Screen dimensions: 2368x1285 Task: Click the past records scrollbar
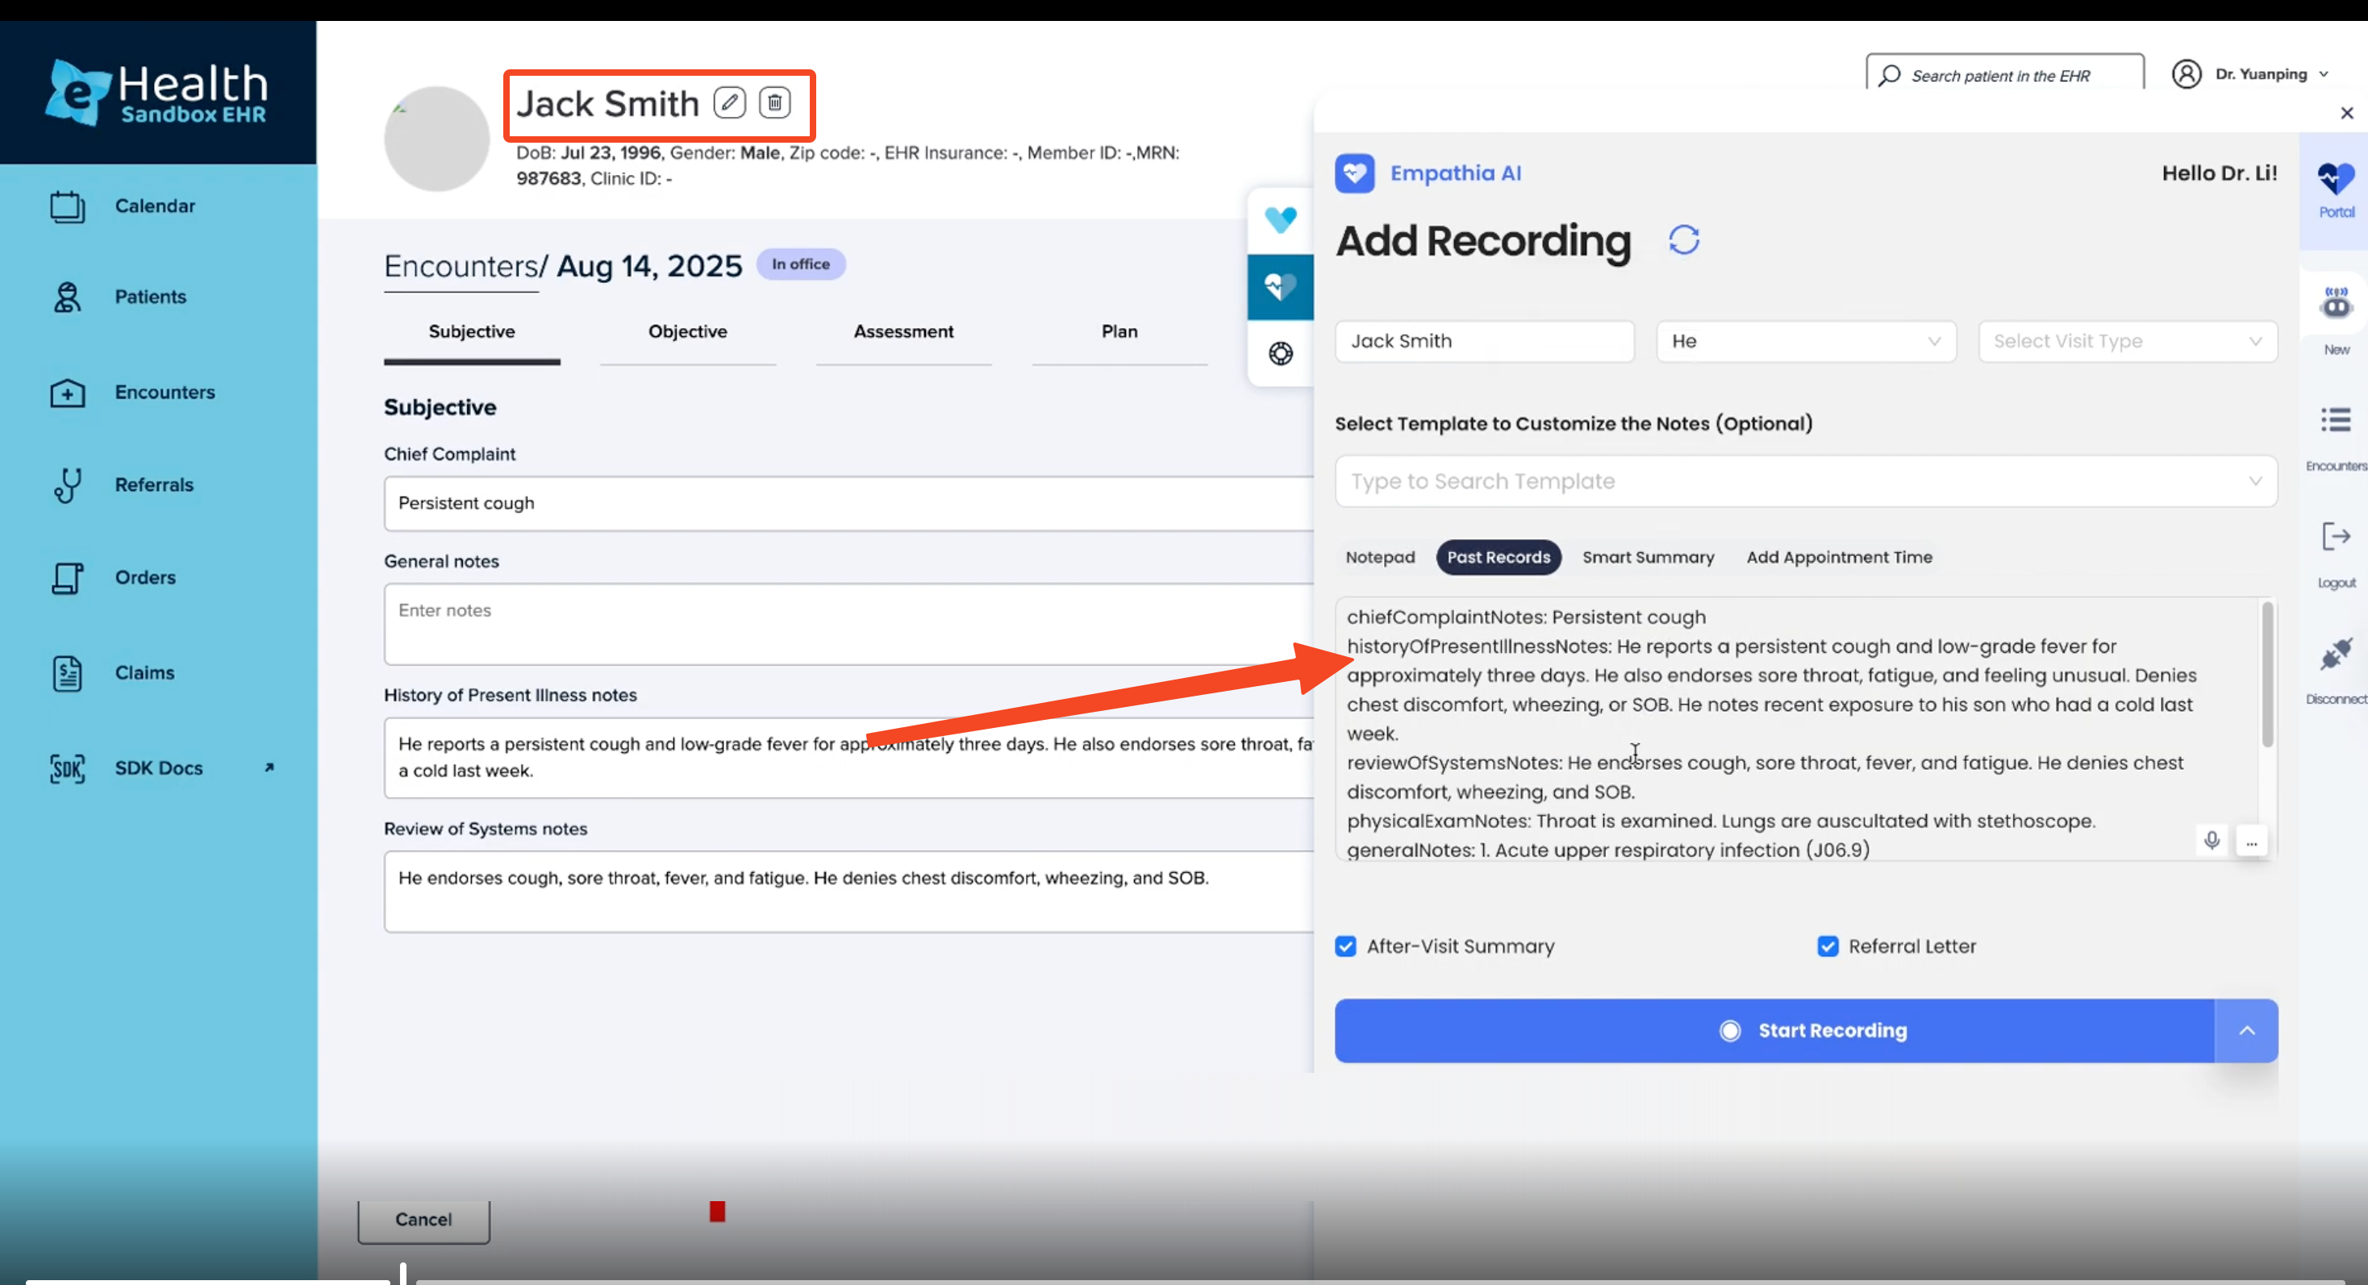tap(2267, 675)
